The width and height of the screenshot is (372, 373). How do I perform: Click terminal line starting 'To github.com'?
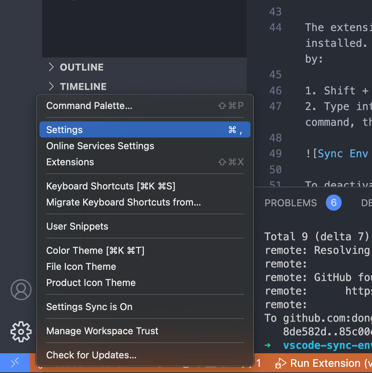point(318,318)
